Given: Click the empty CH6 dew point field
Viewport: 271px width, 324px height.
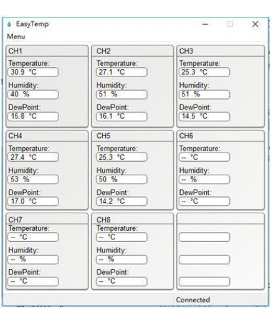Looking at the screenshot, I should (x=204, y=201).
